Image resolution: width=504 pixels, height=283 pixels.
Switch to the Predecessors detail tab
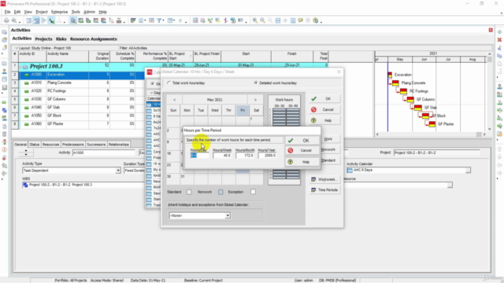pyautogui.click(x=73, y=145)
